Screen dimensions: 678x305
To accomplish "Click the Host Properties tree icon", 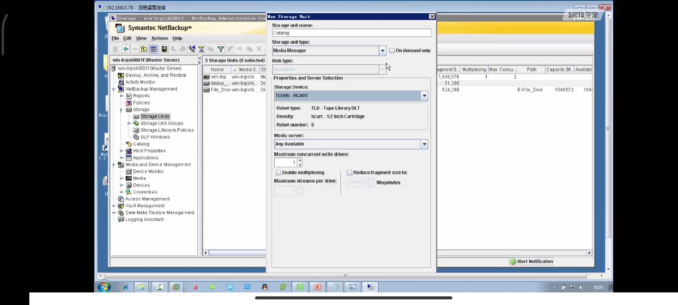I will tap(128, 152).
